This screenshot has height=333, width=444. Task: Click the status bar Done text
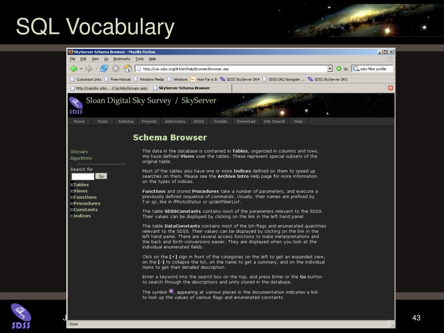click(x=74, y=324)
